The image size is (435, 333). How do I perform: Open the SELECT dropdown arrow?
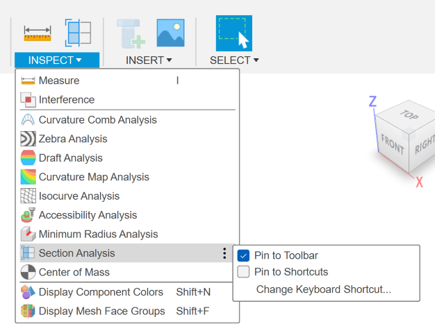(x=256, y=60)
